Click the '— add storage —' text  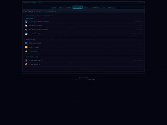click(35, 34)
